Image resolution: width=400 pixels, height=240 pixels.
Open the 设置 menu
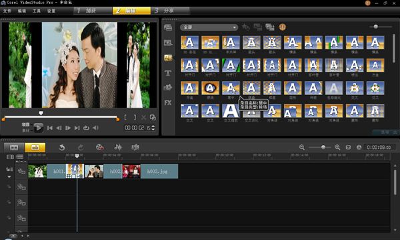(51, 11)
